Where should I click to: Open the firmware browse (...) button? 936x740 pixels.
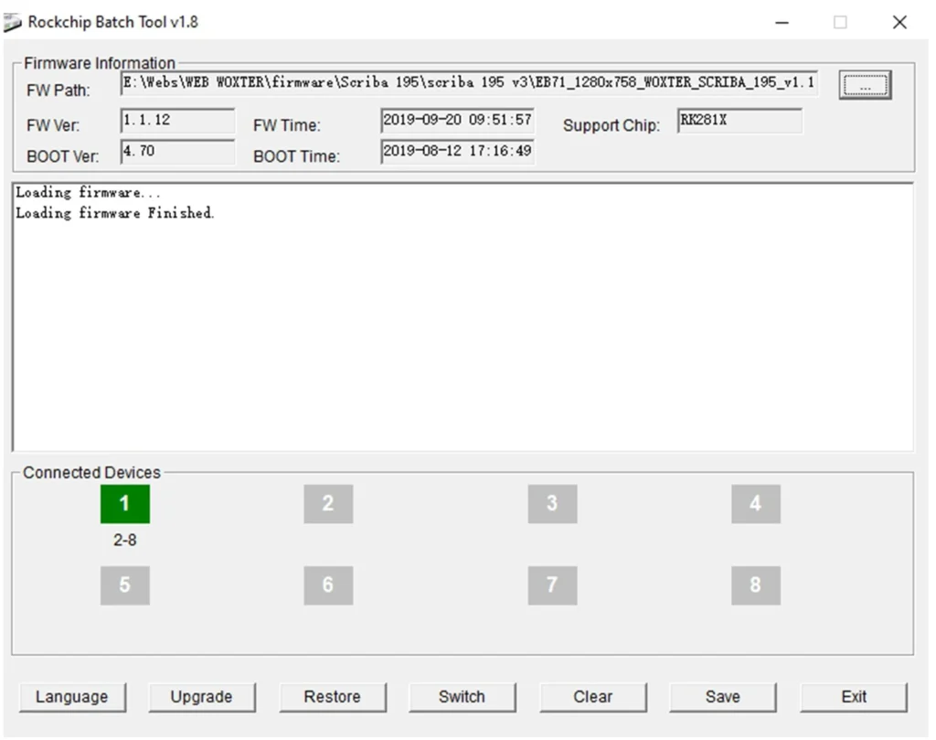(x=865, y=85)
